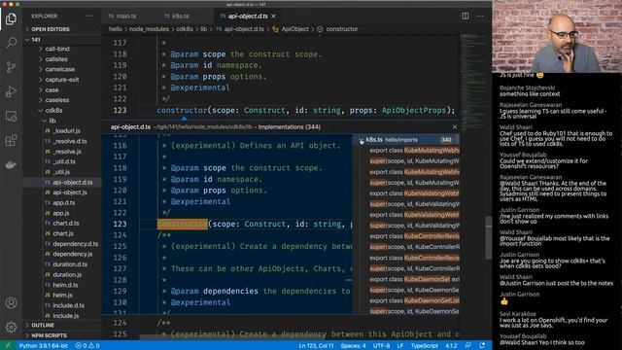Open the Manage gear settings icon
The image size is (622, 350).
(x=11, y=327)
